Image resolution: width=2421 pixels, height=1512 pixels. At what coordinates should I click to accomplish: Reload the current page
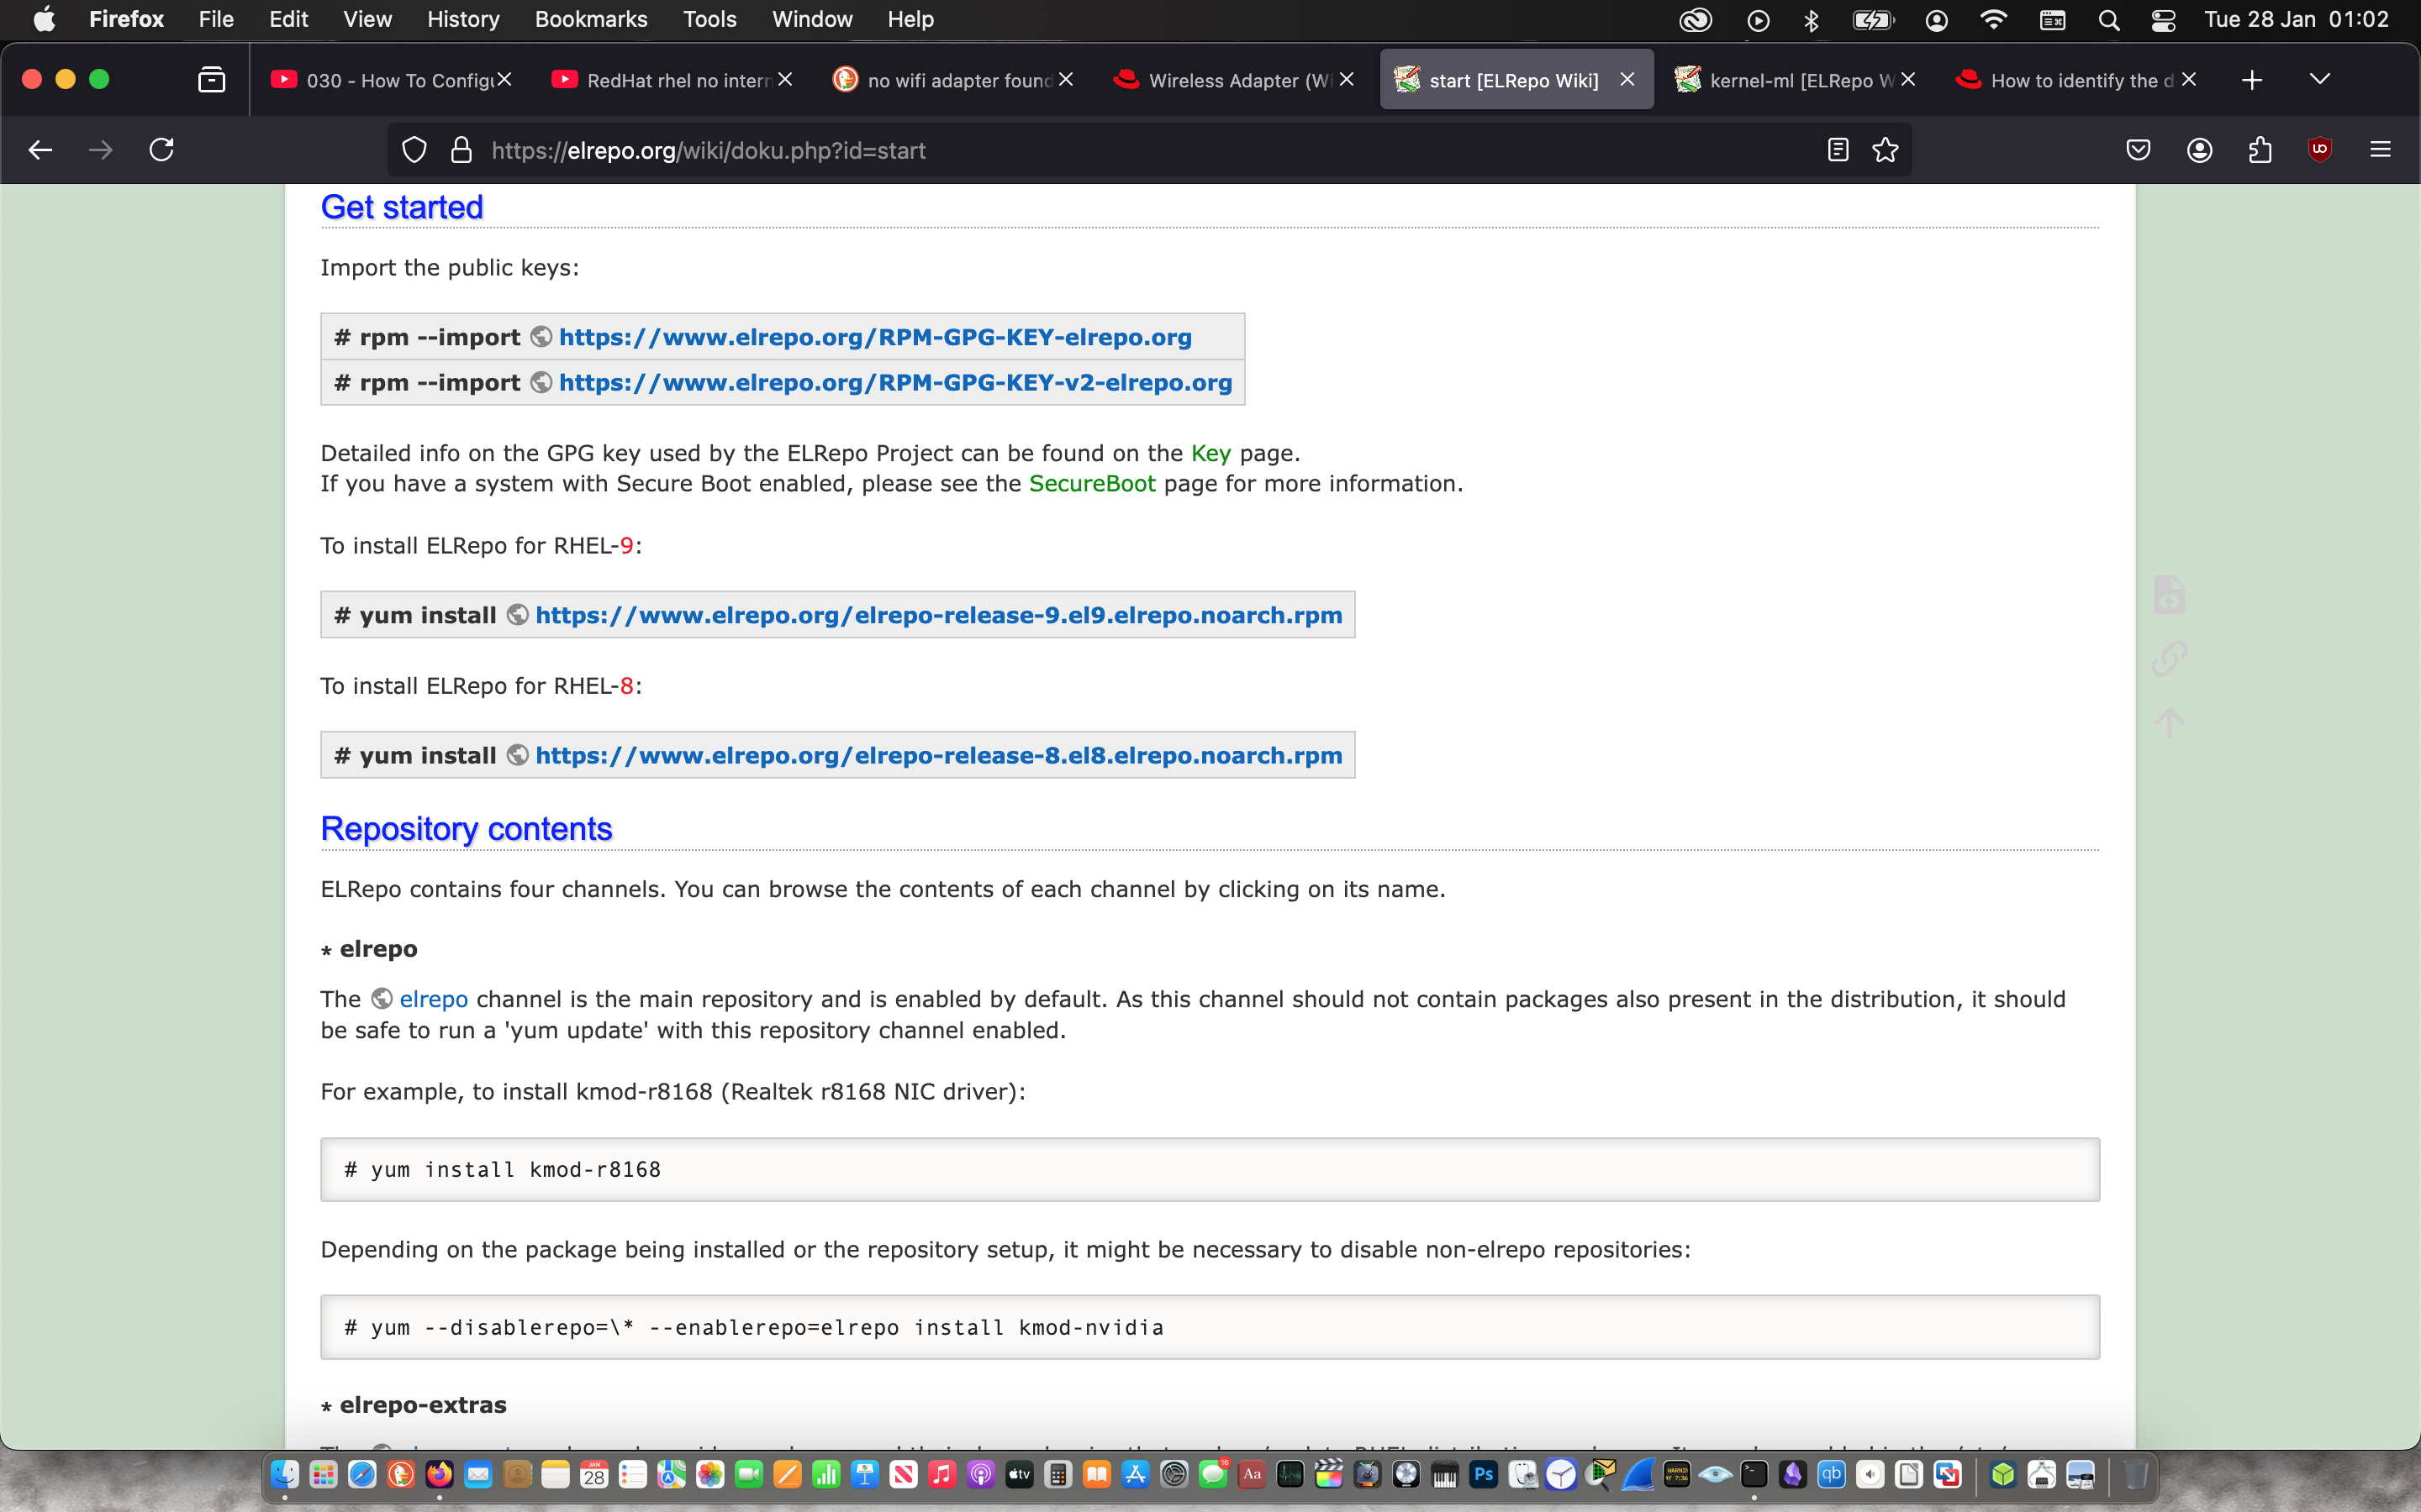(x=161, y=150)
